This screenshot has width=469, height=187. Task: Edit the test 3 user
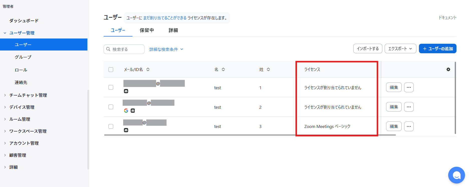tap(394, 126)
